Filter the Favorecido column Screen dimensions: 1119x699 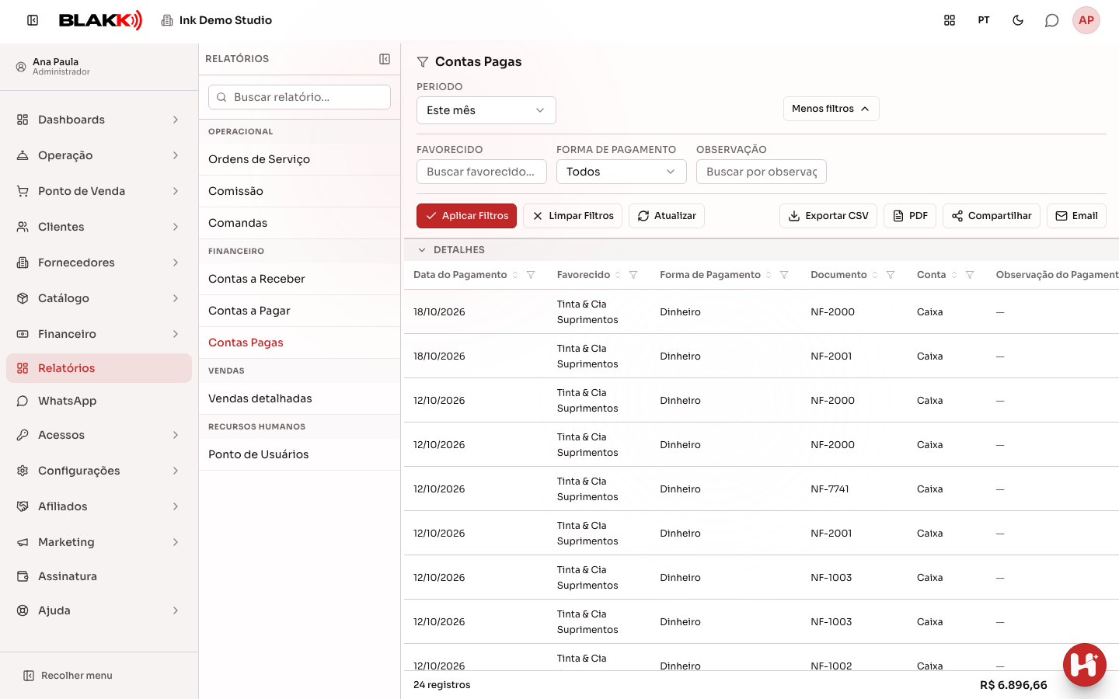pyautogui.click(x=633, y=275)
